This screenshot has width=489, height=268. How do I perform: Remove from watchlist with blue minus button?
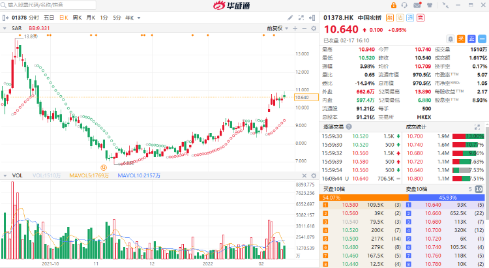tap(482, 39)
